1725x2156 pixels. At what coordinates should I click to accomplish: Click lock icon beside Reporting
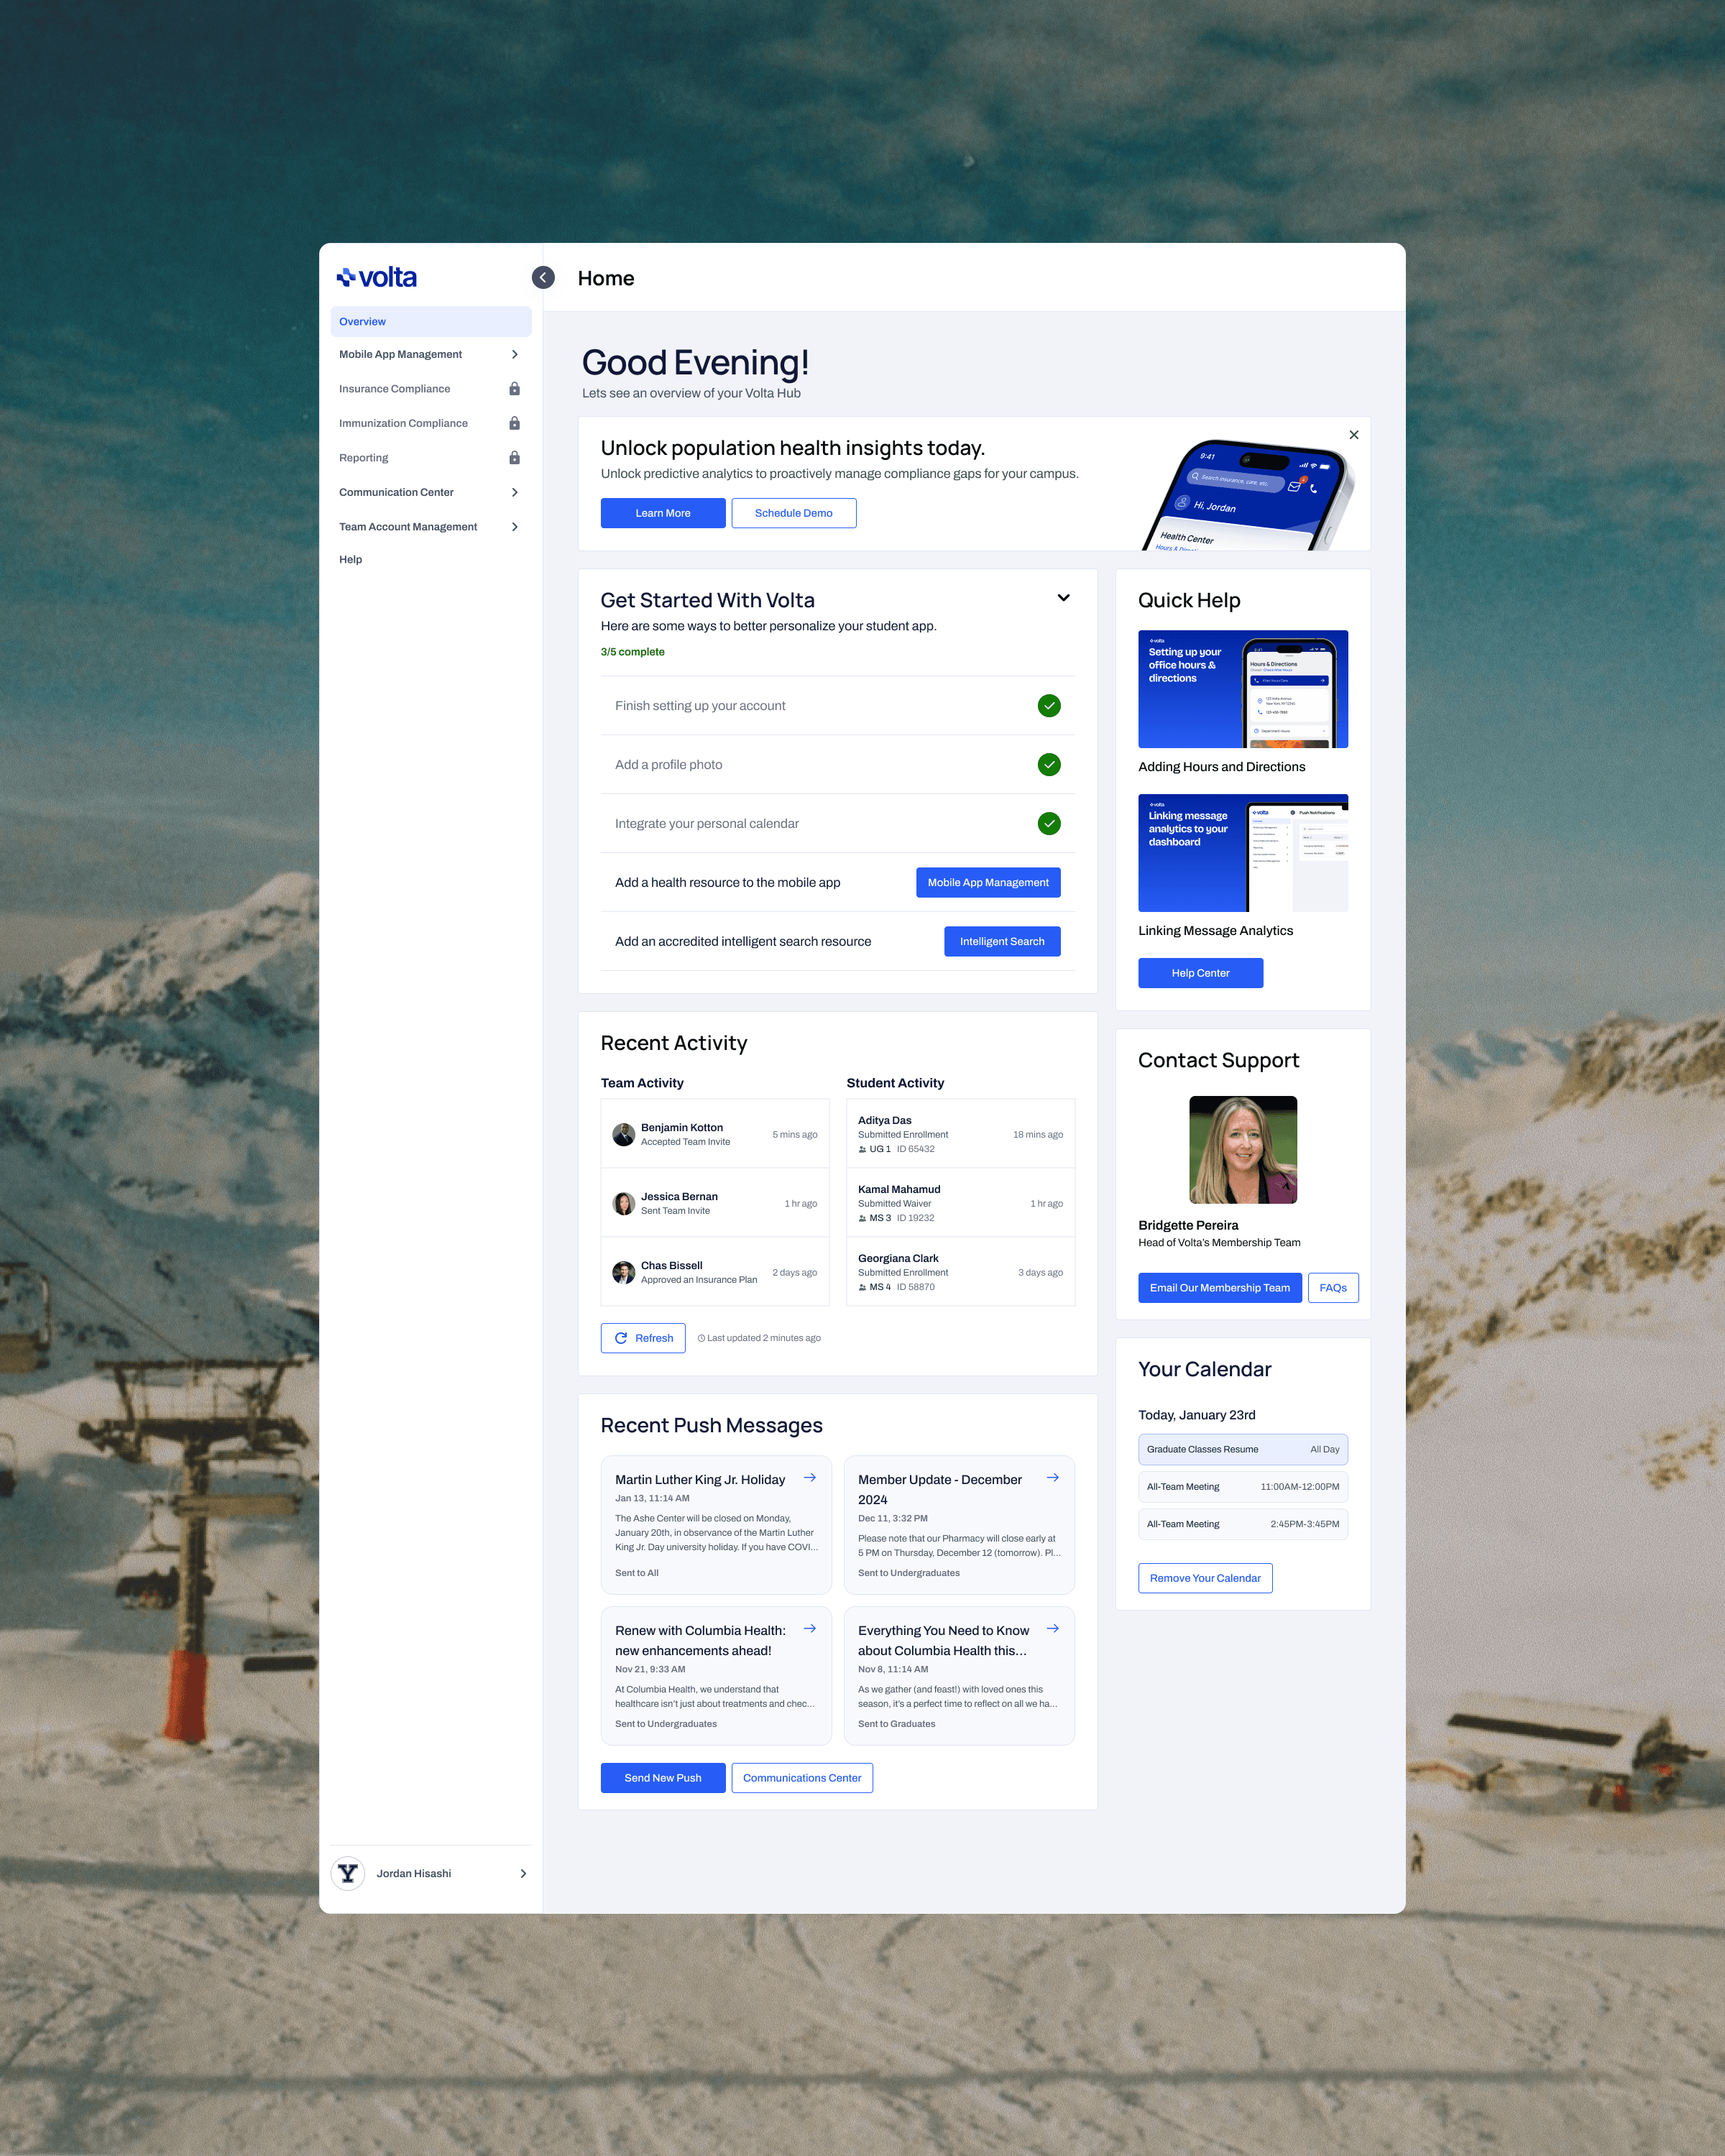[514, 458]
